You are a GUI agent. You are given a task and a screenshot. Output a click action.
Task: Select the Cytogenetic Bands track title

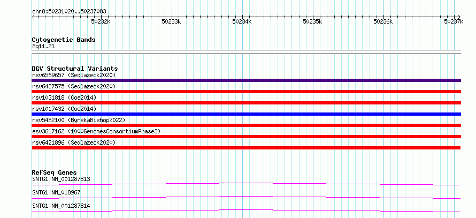pyautogui.click(x=64, y=40)
